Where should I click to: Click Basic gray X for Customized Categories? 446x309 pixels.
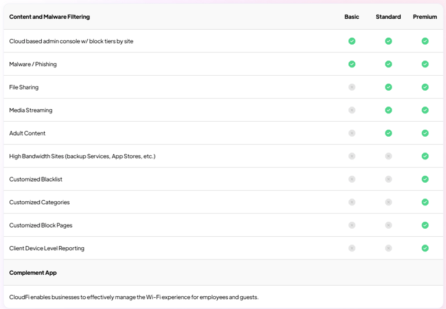coord(352,202)
